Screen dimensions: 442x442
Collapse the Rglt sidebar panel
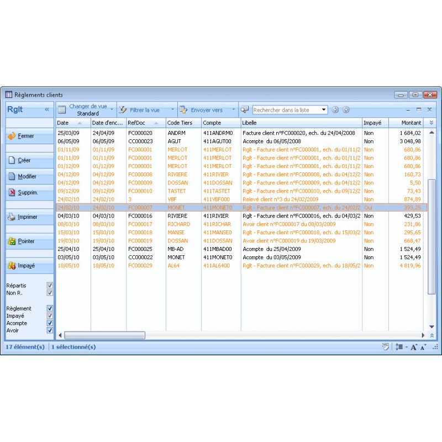(47, 109)
